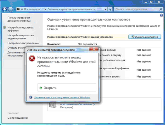The width and height of the screenshot is (165, 125).
Task: Open the blue Help question mark
Action: (161, 15)
